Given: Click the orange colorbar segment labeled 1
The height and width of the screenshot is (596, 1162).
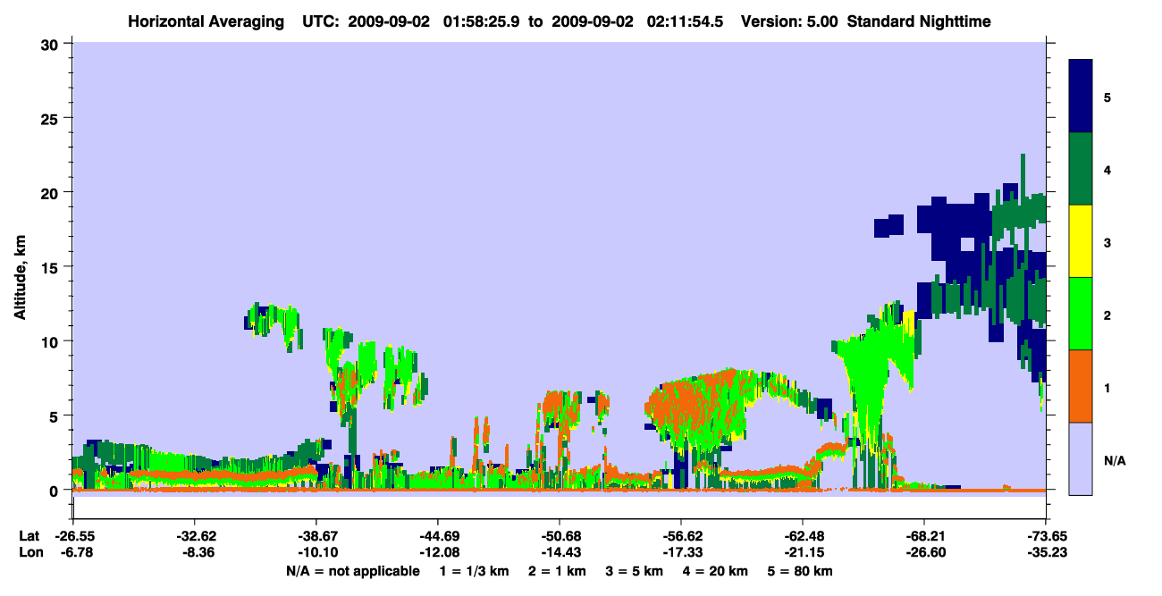Looking at the screenshot, I should click(1081, 386).
